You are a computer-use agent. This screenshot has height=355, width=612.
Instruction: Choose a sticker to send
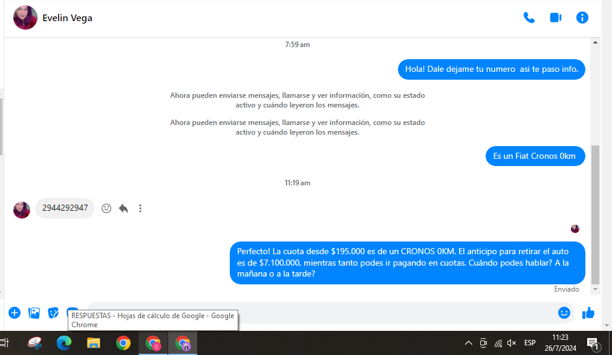pyautogui.click(x=53, y=313)
